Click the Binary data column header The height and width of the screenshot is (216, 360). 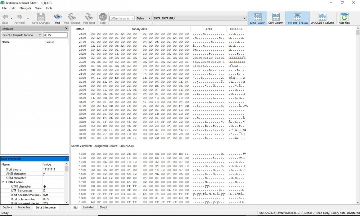(139, 29)
